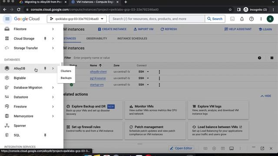This screenshot has height=156, width=278.
Task: Sort by the Name column header
Action: (x=96, y=65)
